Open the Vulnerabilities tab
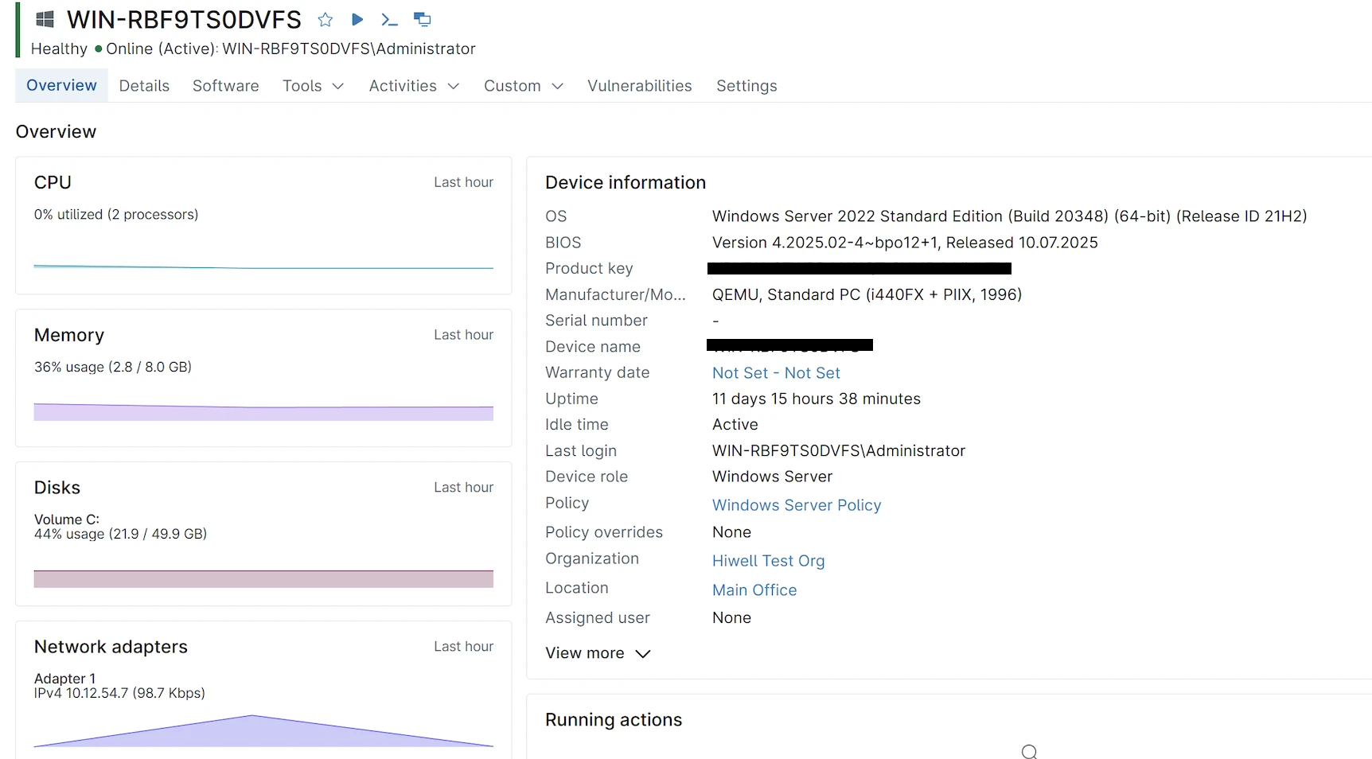The height and width of the screenshot is (759, 1372). click(640, 86)
